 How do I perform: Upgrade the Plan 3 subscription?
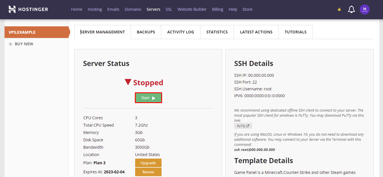(x=148, y=163)
